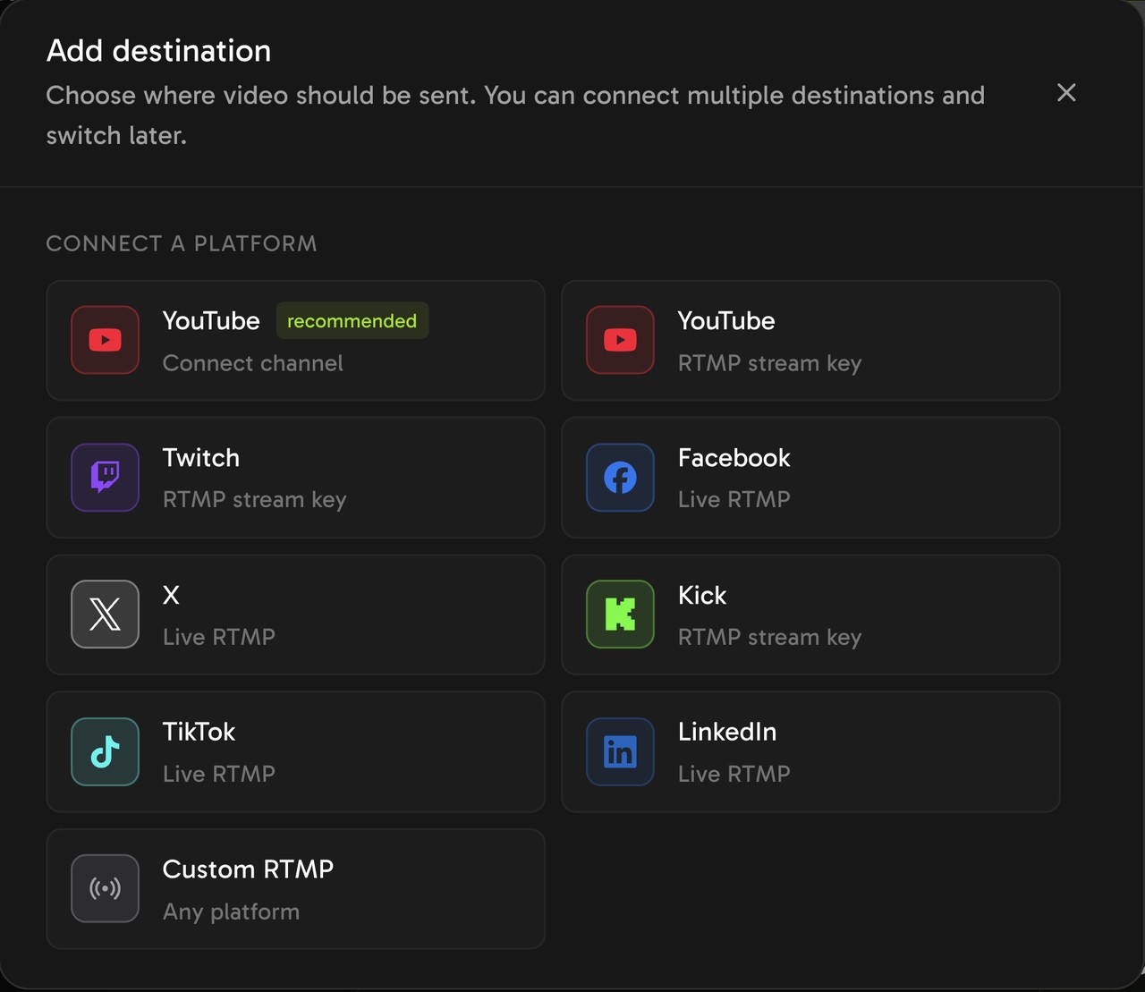
Task: Choose the TikTok logo icon
Action: 106,752
